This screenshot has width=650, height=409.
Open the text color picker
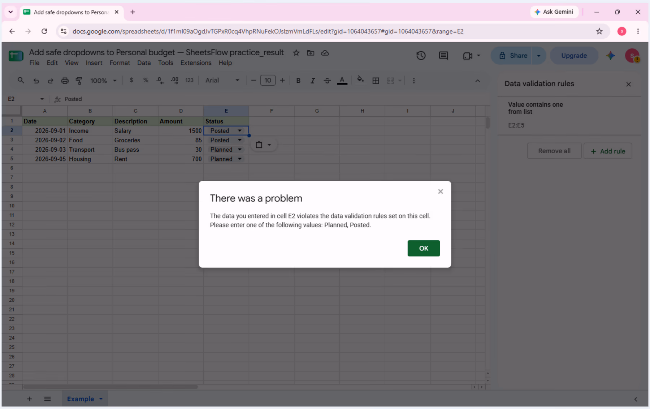pyautogui.click(x=342, y=81)
